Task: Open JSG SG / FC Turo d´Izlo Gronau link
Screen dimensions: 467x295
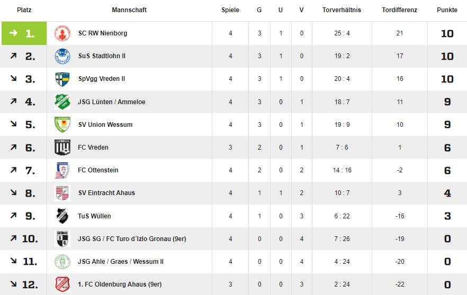Action: click(132, 239)
